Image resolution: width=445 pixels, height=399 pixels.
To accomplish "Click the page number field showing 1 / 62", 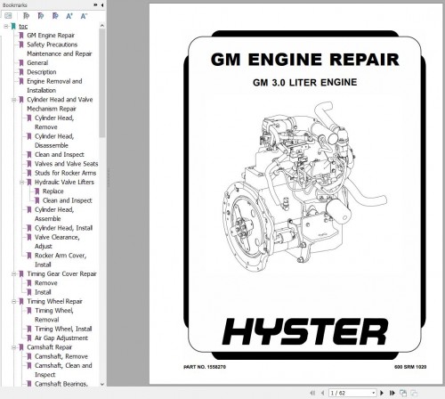I will tap(350, 393).
